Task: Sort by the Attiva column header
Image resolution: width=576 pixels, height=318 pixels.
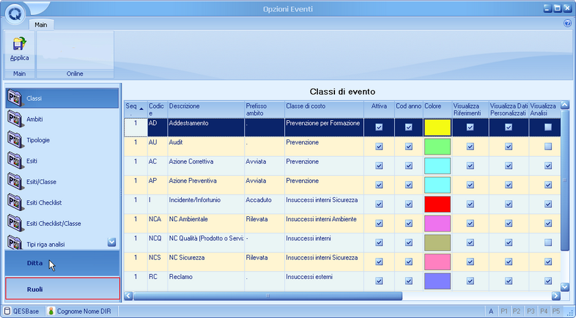Action: pyautogui.click(x=379, y=110)
